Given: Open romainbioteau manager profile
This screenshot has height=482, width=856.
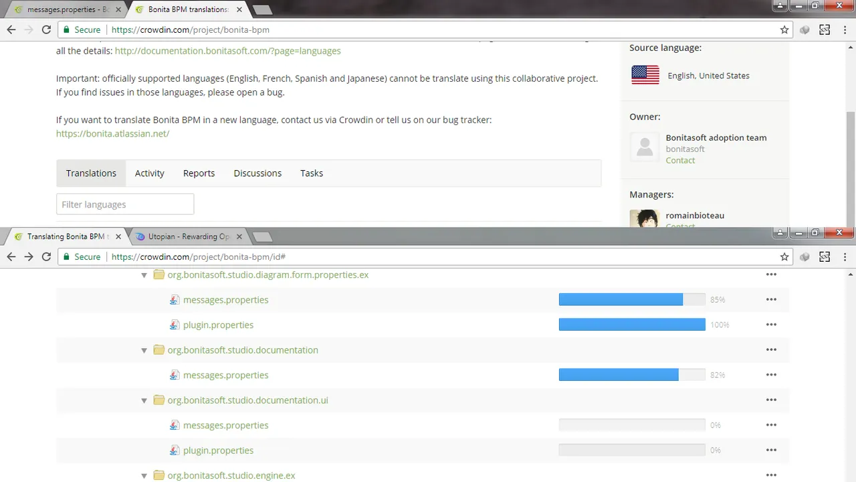Looking at the screenshot, I should click(695, 216).
